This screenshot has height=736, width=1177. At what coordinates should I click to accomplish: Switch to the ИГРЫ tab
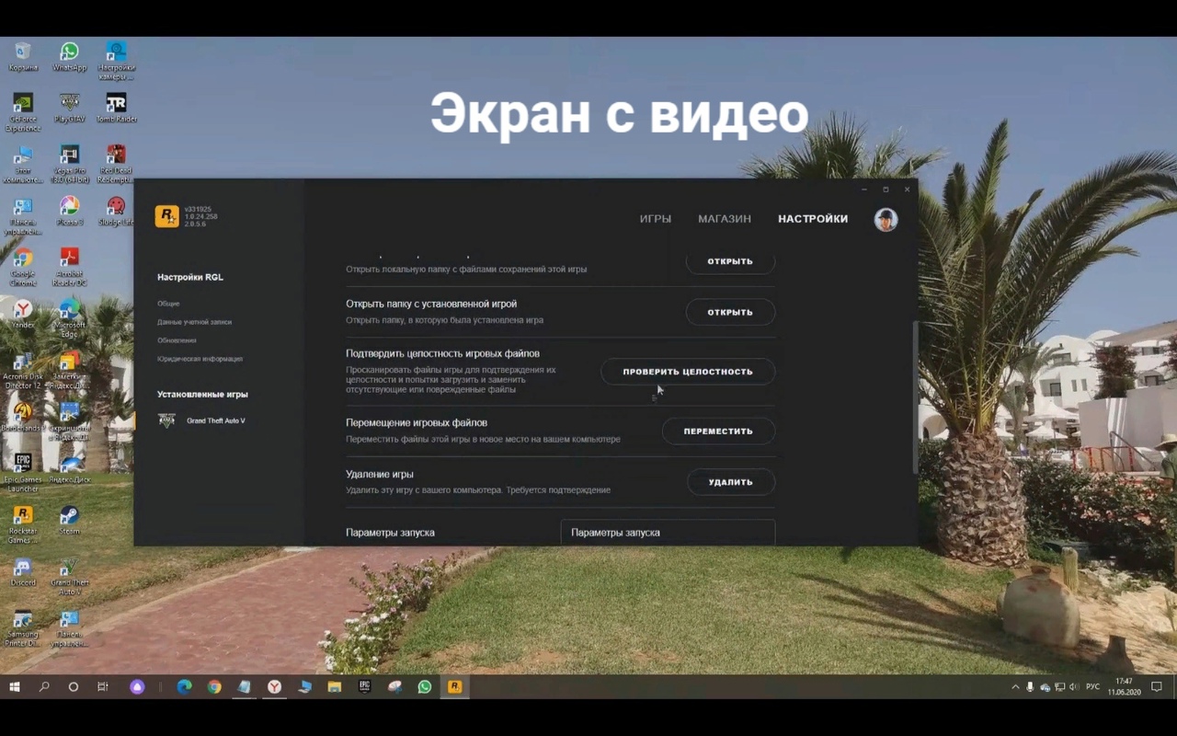656,219
